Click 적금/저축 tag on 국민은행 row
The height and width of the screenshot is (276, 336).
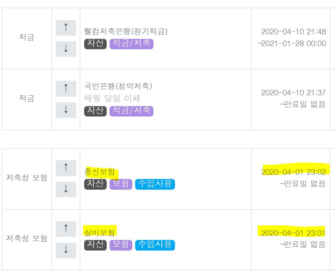coord(131,111)
